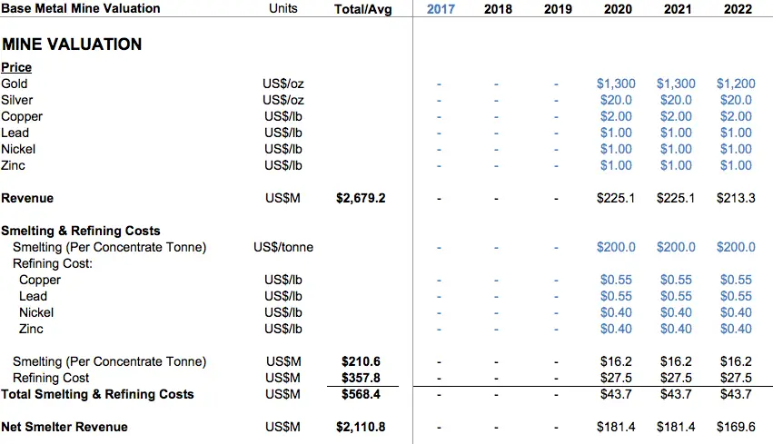Select the MINE VALUATION title cell

72,44
